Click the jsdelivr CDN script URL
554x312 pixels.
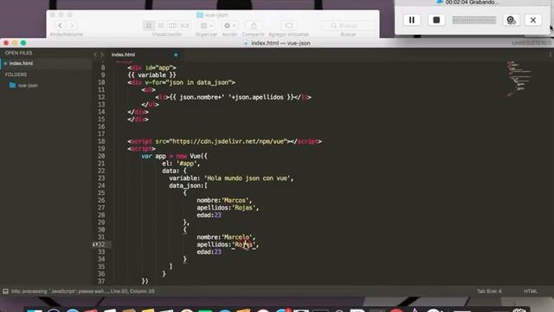coord(229,141)
